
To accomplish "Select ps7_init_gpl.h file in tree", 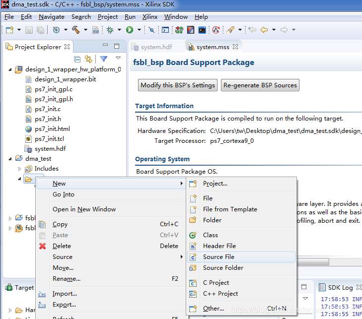I will pyautogui.click(x=54, y=99).
